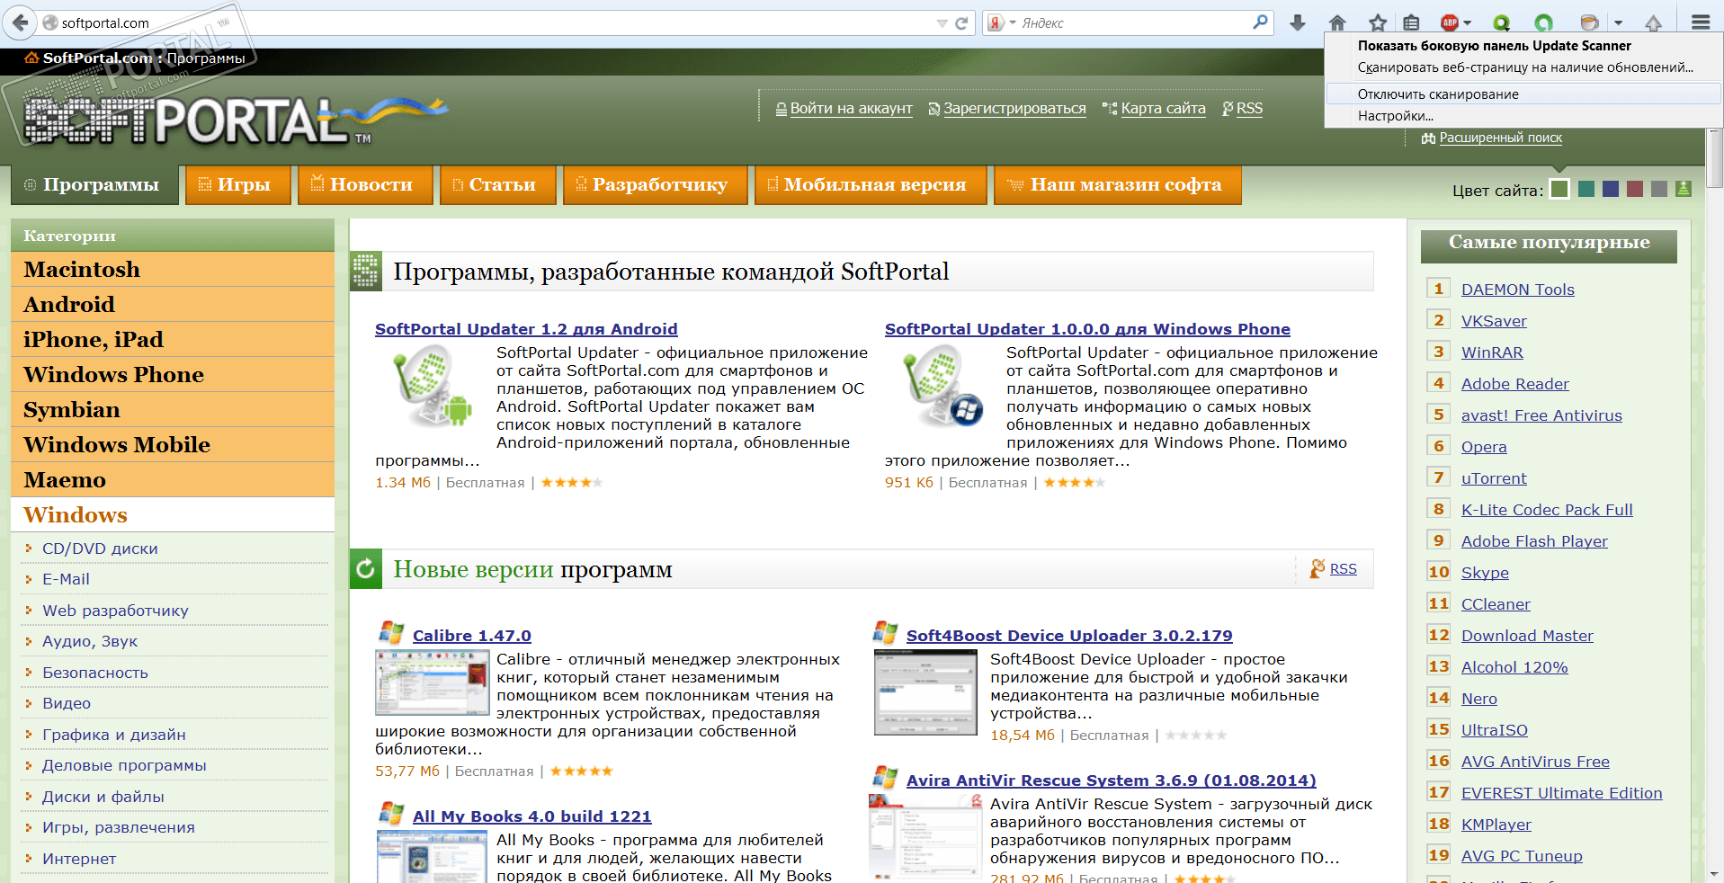The image size is (1724, 883).
Task: Select 'Сканировать веб-страницу на наличие обновлений…'
Action: pyautogui.click(x=1525, y=67)
